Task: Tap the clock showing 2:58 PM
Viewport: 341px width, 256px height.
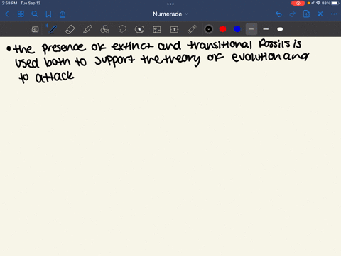Action: 9,3
